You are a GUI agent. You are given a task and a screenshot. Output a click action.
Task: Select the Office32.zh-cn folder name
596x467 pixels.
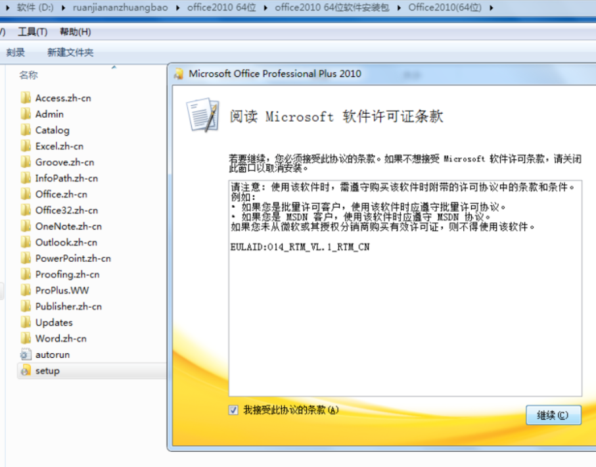click(x=66, y=210)
